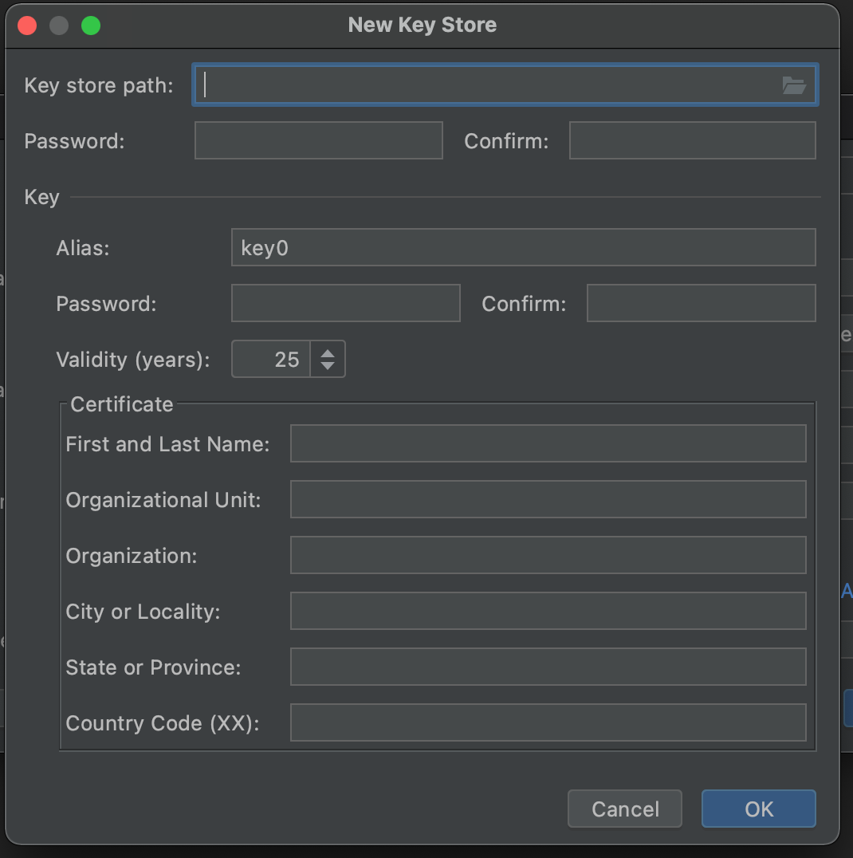Select the Country Code (XX) field
853x858 pixels.
[x=548, y=723]
